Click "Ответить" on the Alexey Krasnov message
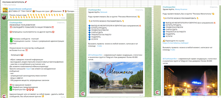This screenshot has height=98, width=221. pos(213,7)
